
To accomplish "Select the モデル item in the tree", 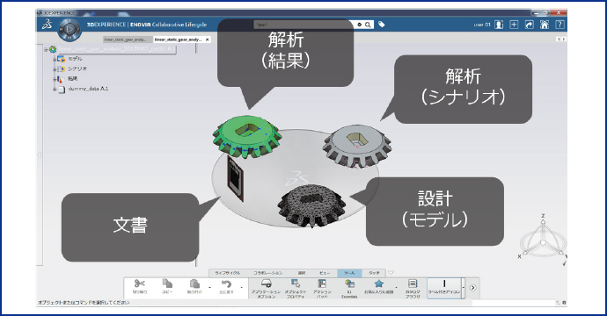I will click(75, 59).
